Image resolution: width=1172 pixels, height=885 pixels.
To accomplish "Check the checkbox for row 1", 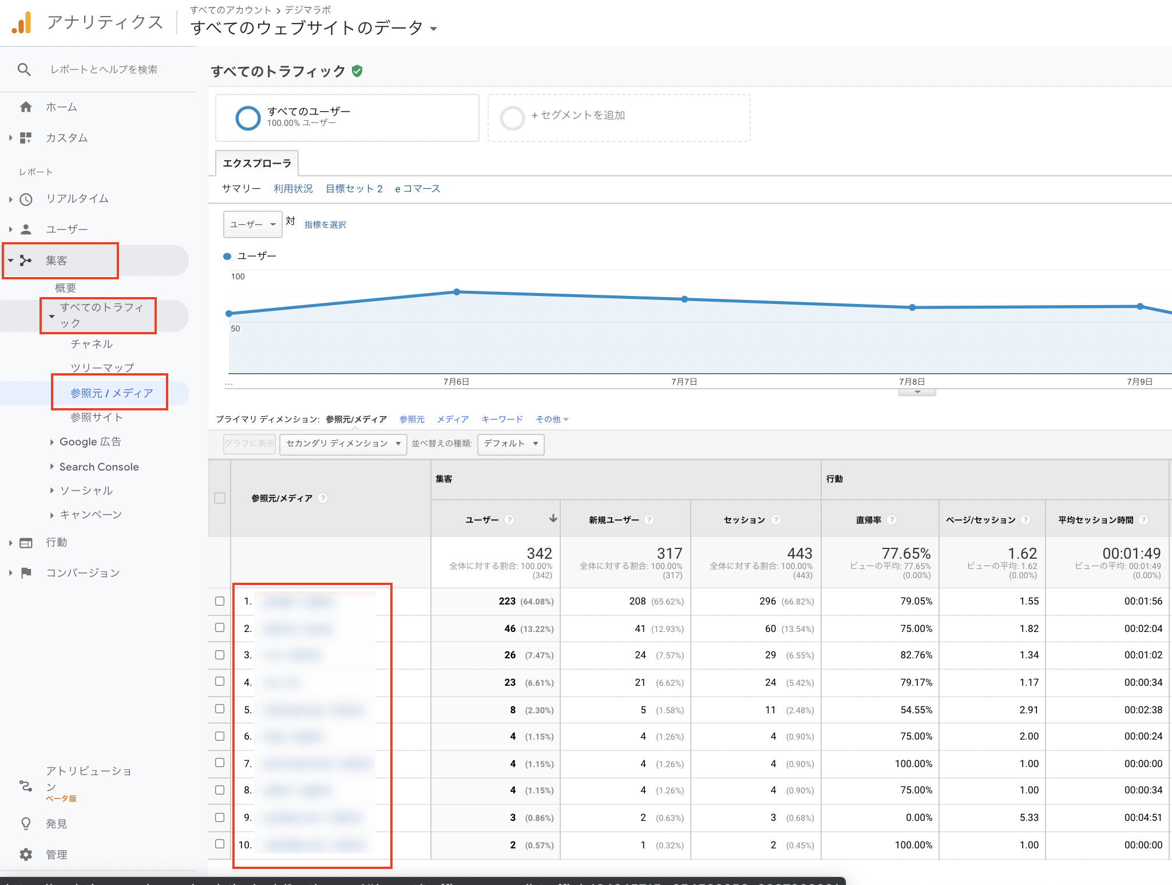I will 220,601.
